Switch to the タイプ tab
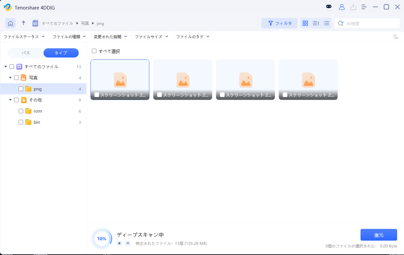The height and width of the screenshot is (255, 404). tap(61, 53)
